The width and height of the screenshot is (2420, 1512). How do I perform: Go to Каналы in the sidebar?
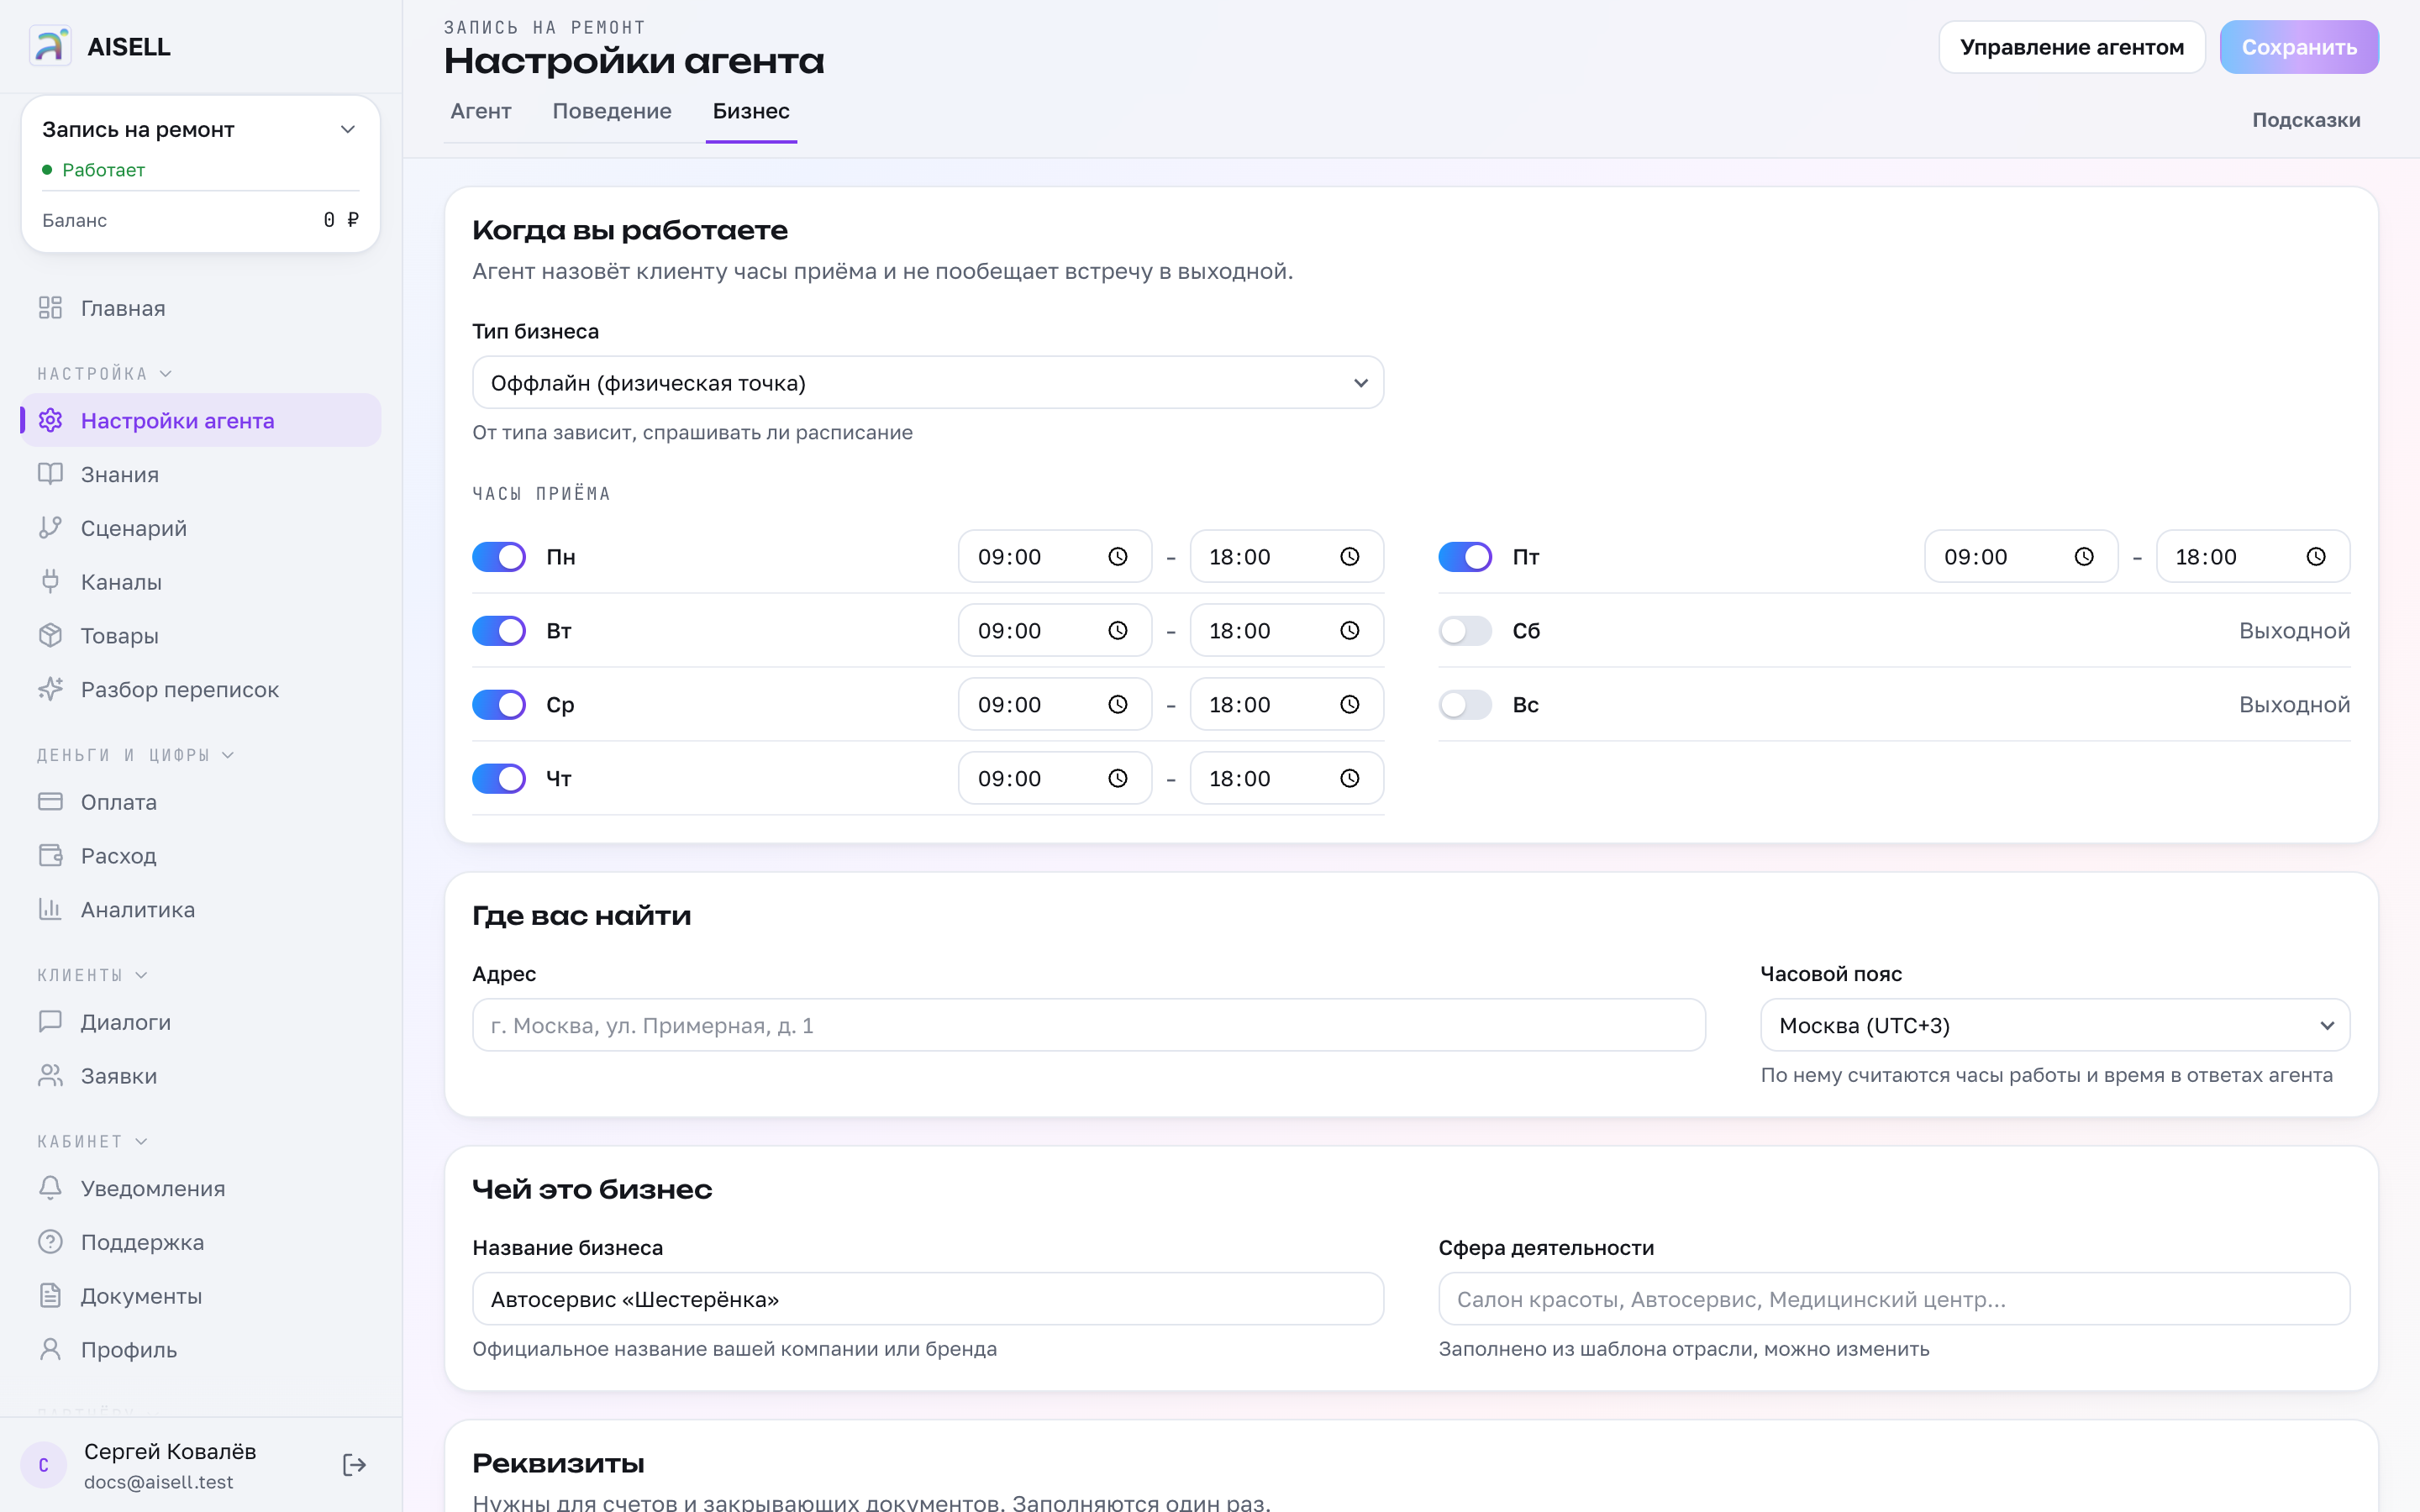pos(200,582)
